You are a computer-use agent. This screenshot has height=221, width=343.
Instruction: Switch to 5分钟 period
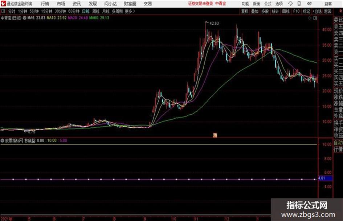click(x=34, y=11)
